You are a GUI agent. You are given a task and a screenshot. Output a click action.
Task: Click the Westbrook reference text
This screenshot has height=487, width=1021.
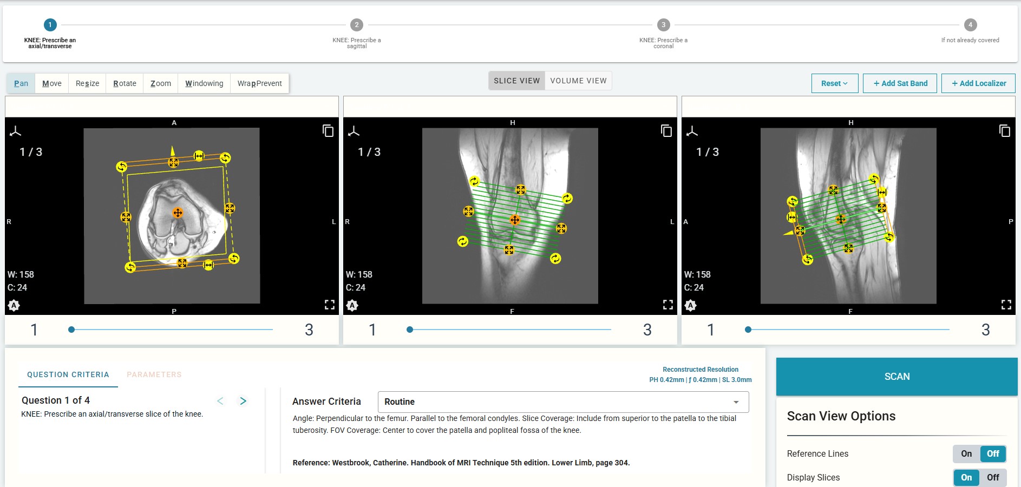461,463
